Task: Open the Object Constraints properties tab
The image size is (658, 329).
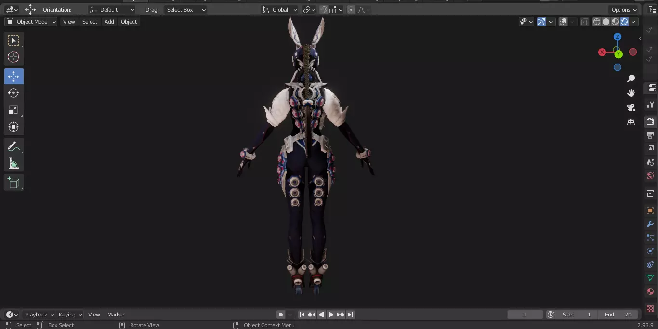Action: tap(650, 264)
